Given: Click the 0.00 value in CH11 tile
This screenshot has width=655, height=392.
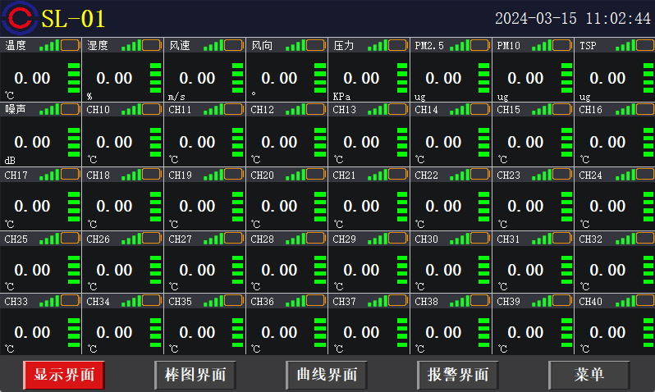Looking at the screenshot, I should 197,143.
